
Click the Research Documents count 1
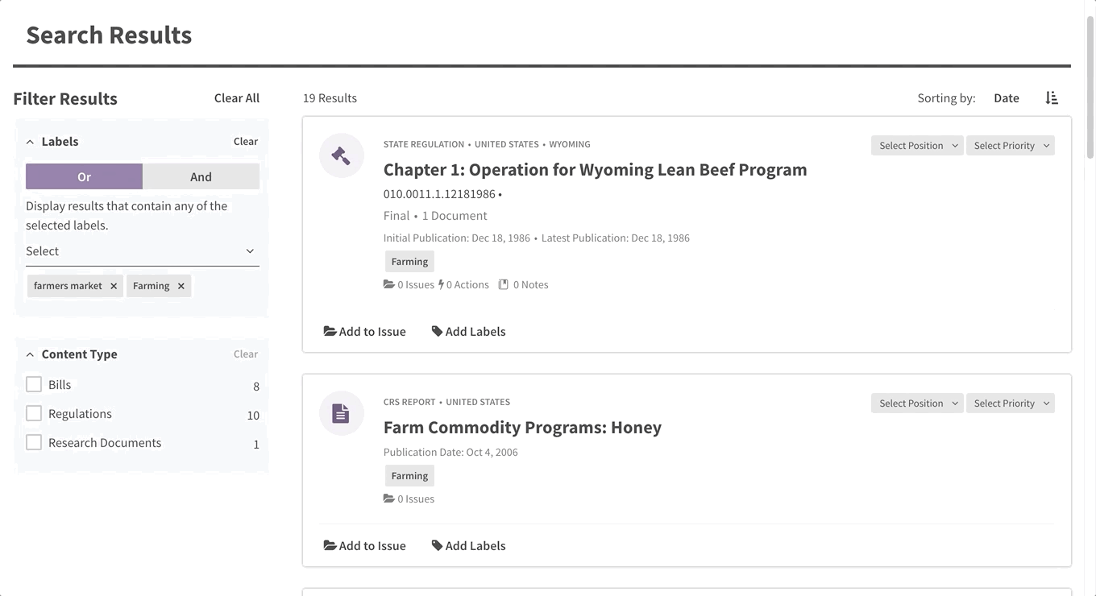(256, 445)
